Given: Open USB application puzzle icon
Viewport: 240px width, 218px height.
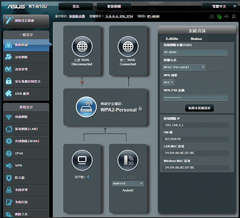Looking at the screenshot, I should pos(8,93).
